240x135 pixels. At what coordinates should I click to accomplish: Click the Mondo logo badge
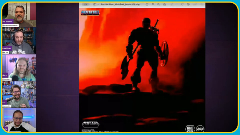tap(200, 129)
